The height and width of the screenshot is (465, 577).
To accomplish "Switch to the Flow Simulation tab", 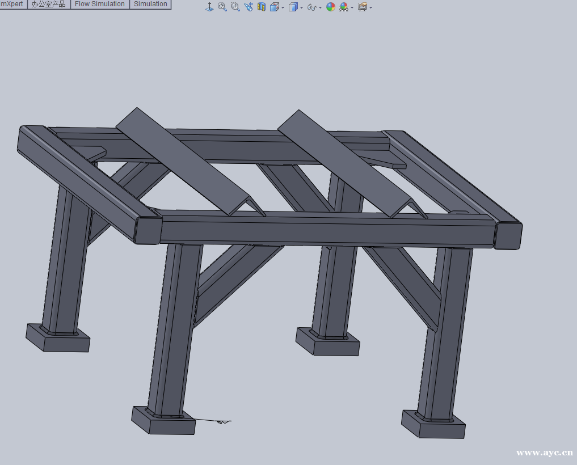I will 100,4.
